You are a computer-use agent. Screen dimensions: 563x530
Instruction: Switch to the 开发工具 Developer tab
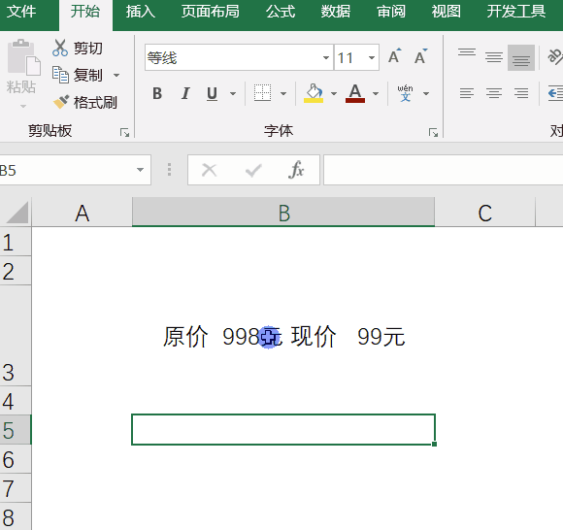[x=516, y=12]
